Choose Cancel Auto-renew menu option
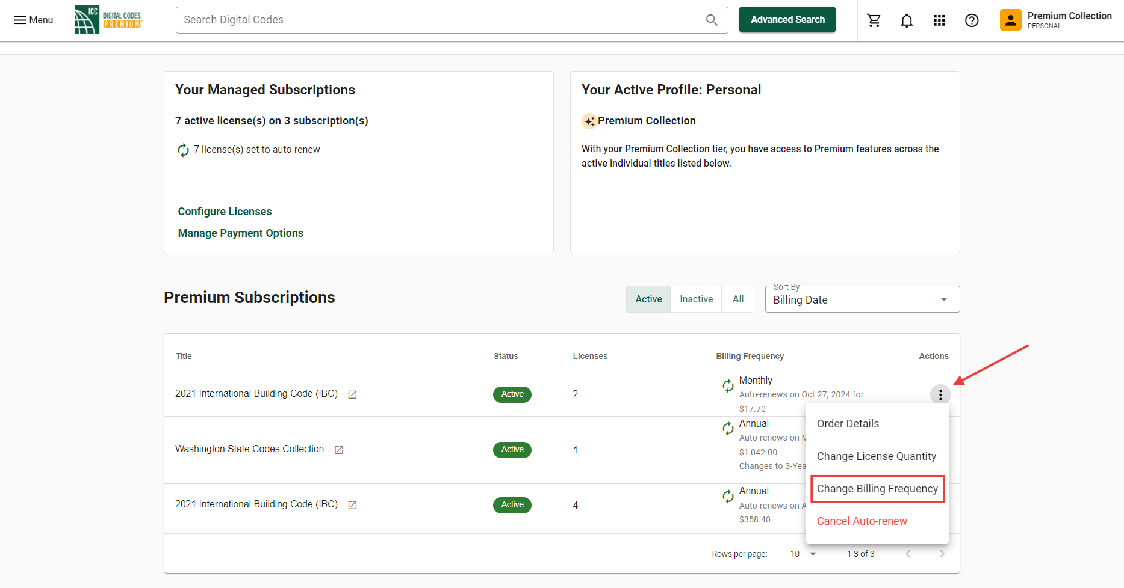 862,521
